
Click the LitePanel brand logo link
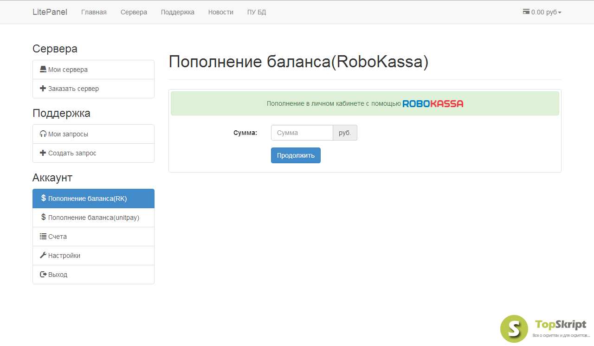coord(50,12)
